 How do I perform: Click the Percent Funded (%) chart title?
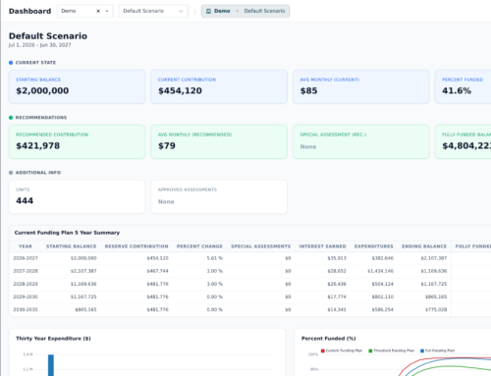(x=329, y=339)
